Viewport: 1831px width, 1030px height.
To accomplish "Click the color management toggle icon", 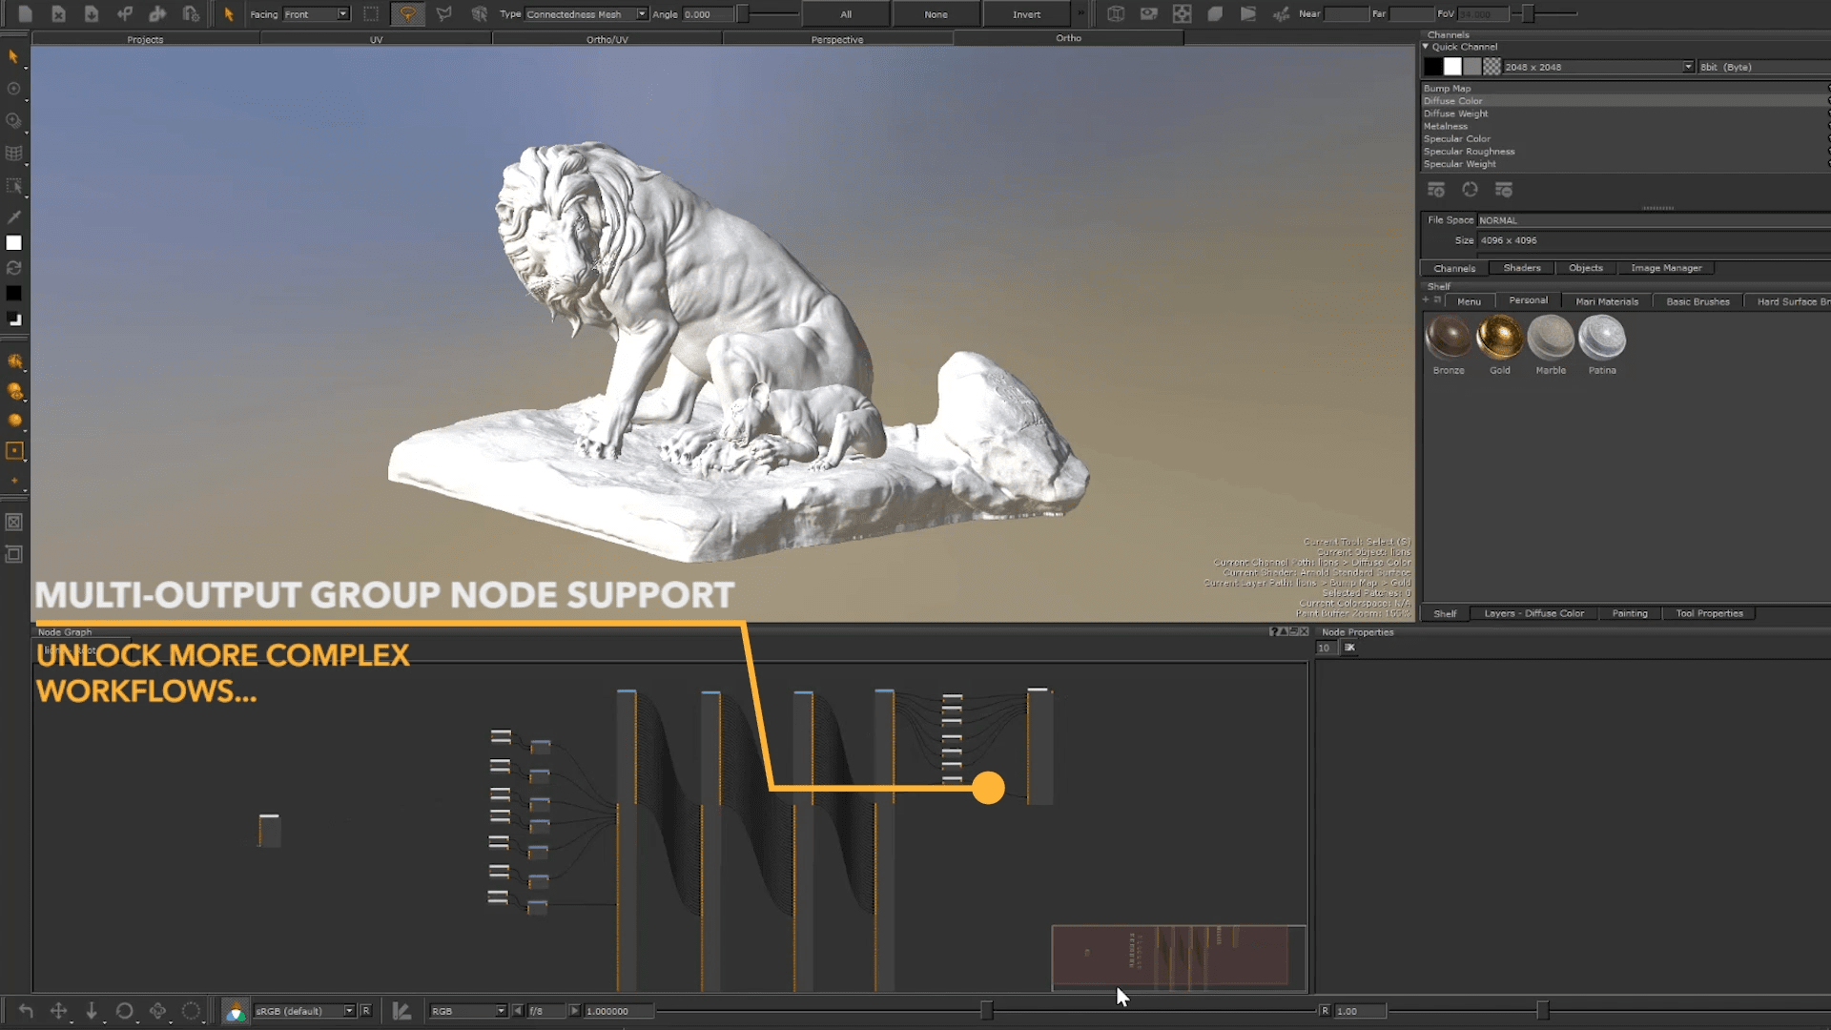I will (235, 1011).
